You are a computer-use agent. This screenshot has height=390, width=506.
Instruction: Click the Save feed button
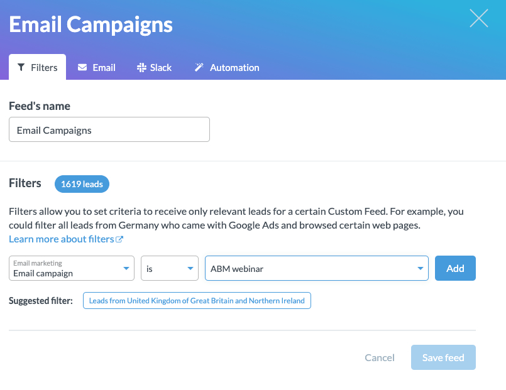443,357
